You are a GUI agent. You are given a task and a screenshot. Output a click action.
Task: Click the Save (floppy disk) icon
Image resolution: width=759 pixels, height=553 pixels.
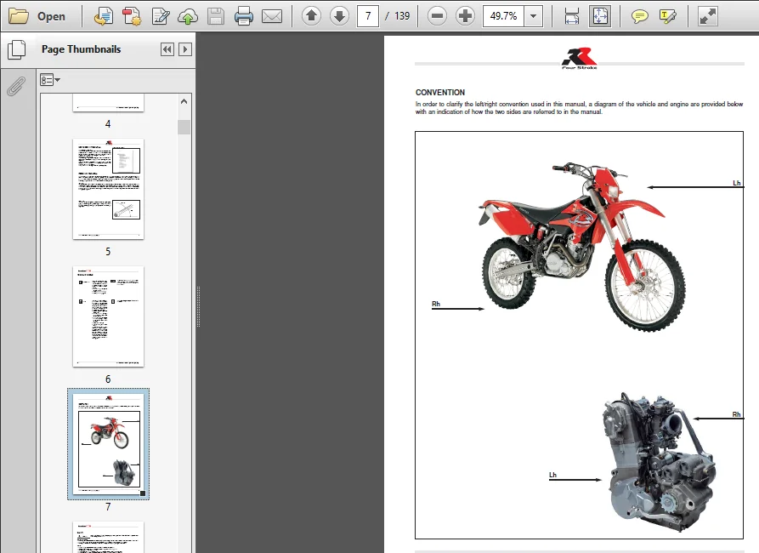click(216, 16)
